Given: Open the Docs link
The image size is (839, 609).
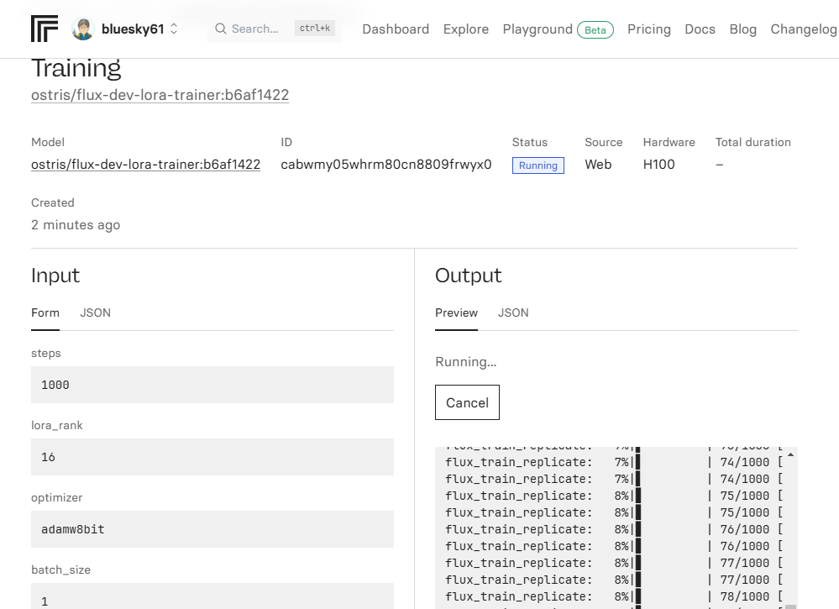Looking at the screenshot, I should (700, 29).
